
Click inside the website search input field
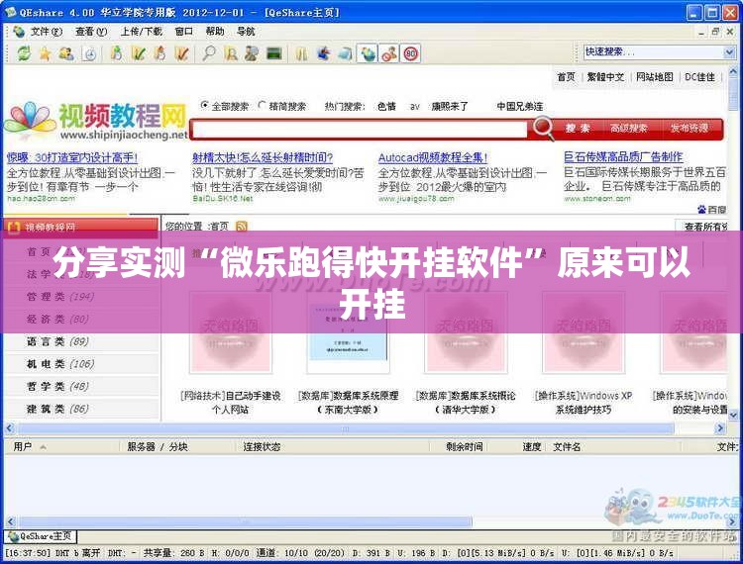click(359, 130)
